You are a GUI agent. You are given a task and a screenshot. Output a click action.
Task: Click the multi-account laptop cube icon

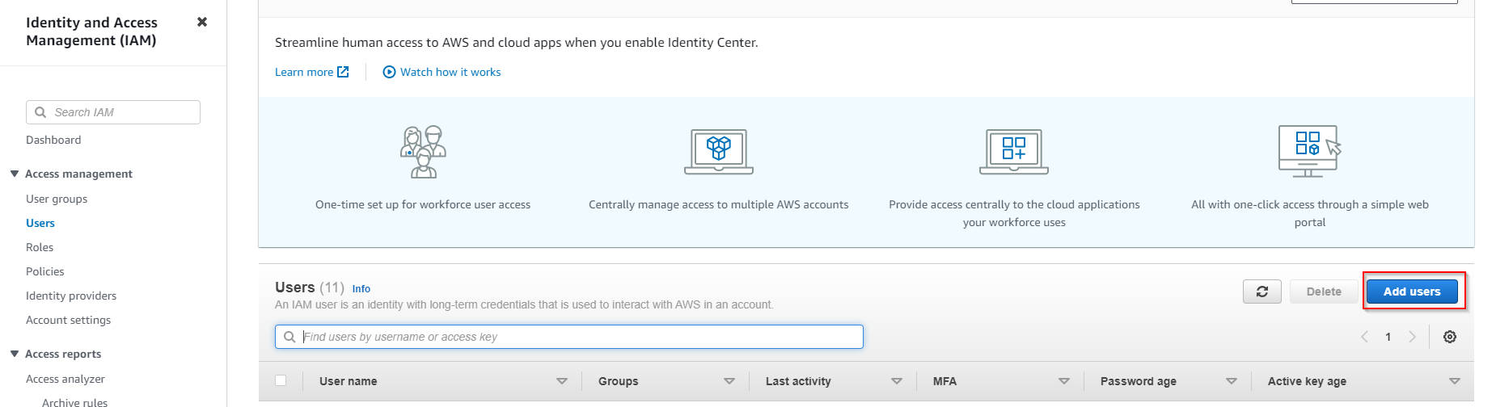(x=718, y=152)
